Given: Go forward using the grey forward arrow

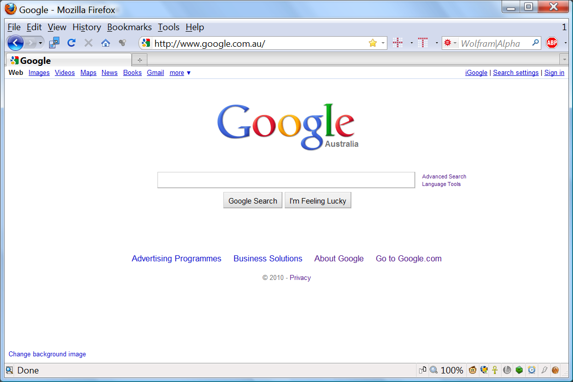Looking at the screenshot, I should pyautogui.click(x=31, y=43).
